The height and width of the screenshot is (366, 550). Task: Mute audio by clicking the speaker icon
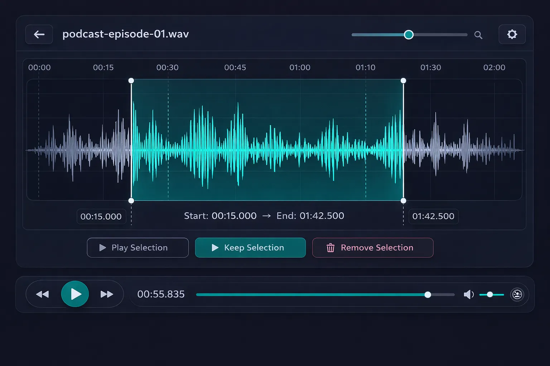pos(469,294)
